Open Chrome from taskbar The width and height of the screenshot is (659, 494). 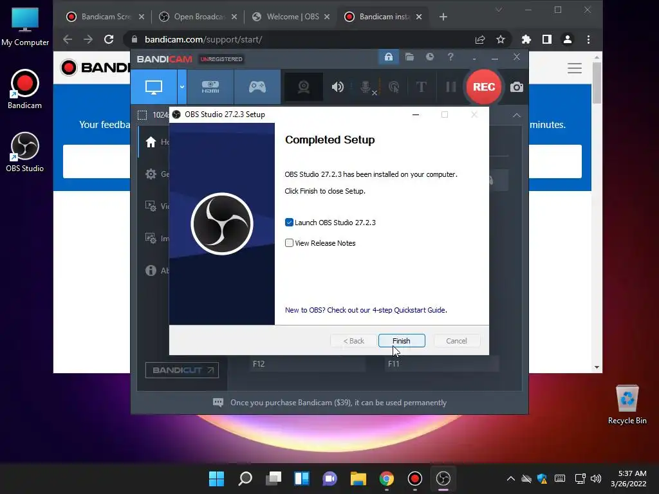[x=387, y=479]
